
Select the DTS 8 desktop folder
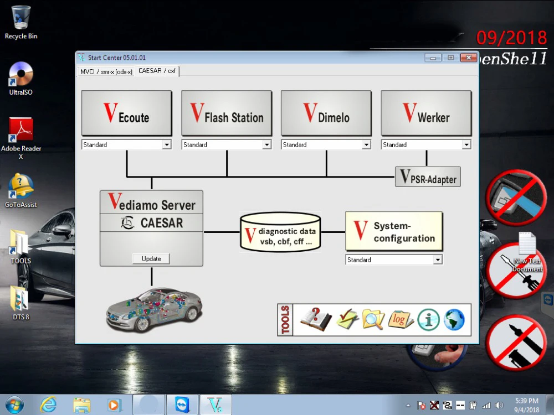coord(21,303)
